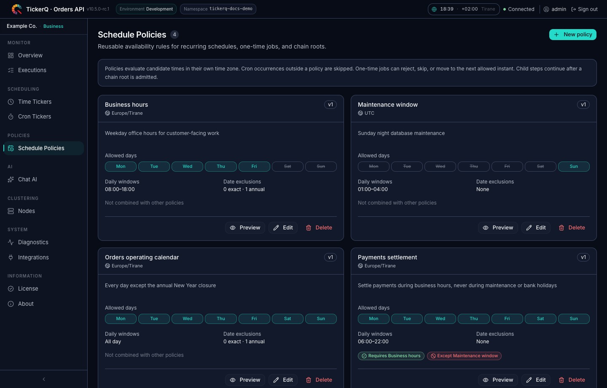Image resolution: width=607 pixels, height=388 pixels.
Task: Click pencil icon on Maintenance window Edit
Action: click(529, 228)
